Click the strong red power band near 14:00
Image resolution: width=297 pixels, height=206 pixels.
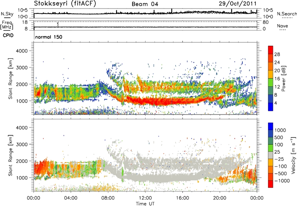pos(164,102)
